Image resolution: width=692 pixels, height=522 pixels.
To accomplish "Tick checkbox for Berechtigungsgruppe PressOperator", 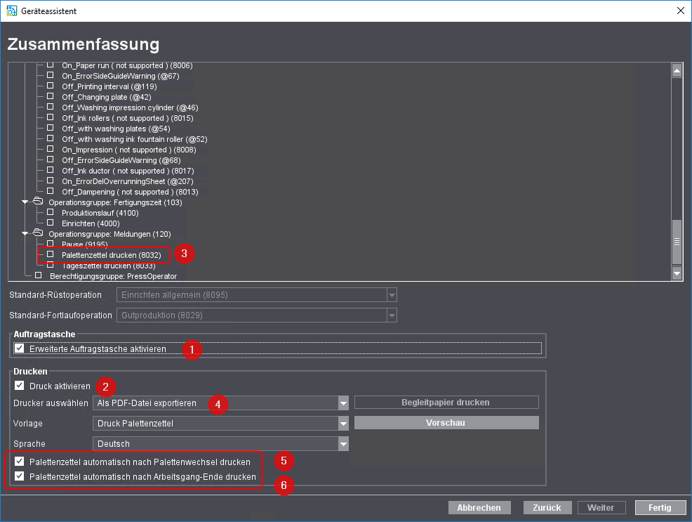I will [39, 275].
